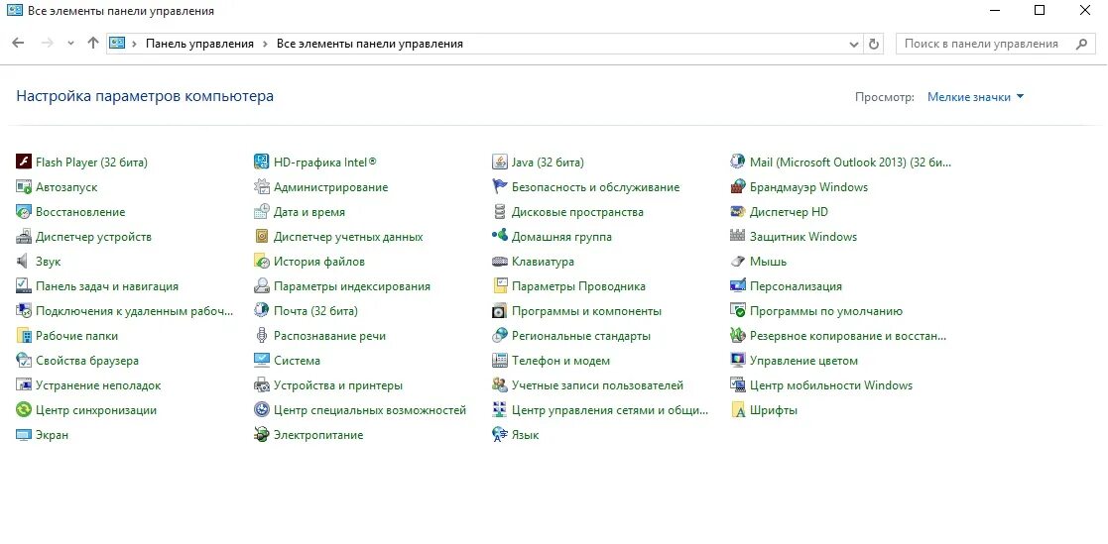Open the Программы и компоненты link
This screenshot has width=1108, height=544.
tap(586, 311)
